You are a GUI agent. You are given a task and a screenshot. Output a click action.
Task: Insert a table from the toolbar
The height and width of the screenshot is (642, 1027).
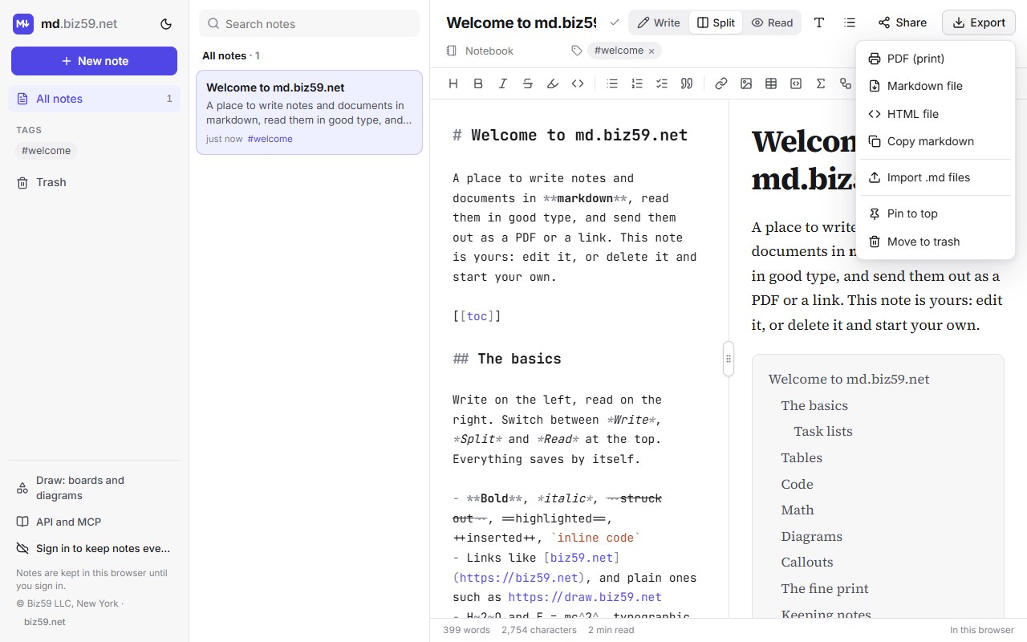[x=771, y=83]
